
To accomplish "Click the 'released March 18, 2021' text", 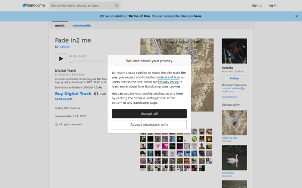I will click(70, 116).
